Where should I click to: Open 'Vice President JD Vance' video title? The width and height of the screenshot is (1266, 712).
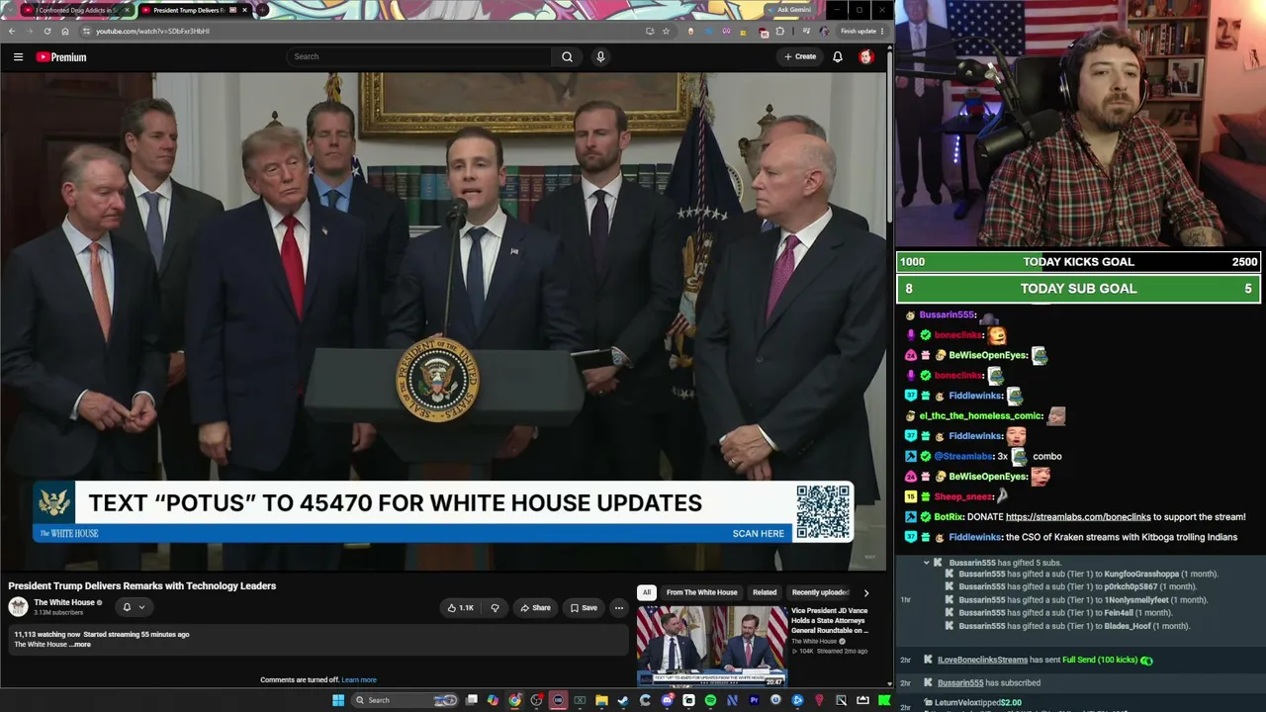coord(831,620)
